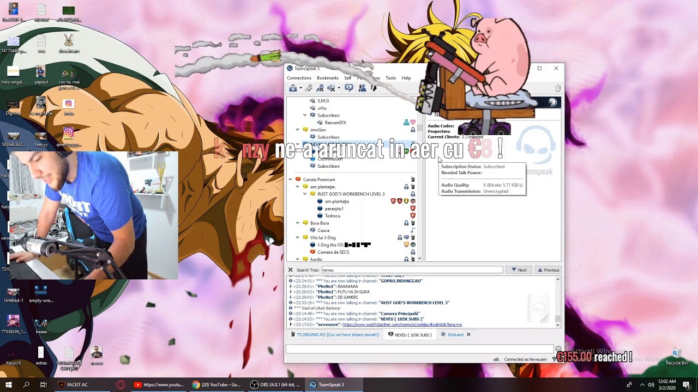The image size is (698, 392).
Task: Switch to the TS.INDUNGI.RO chat tab
Action: (335, 334)
